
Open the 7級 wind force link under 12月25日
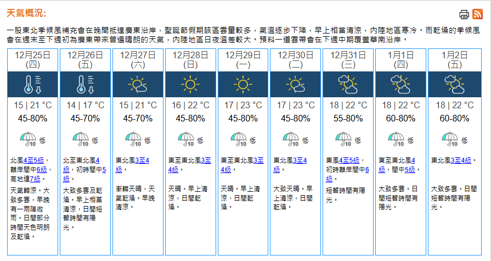pos(35,179)
